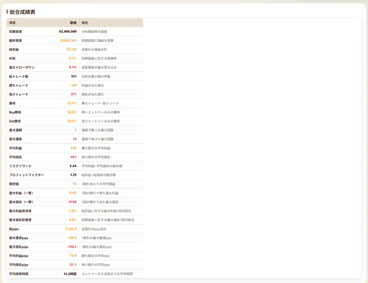The width and height of the screenshot is (368, 283).
Task: Select the 純利益 row label
Action: [x=14, y=49]
